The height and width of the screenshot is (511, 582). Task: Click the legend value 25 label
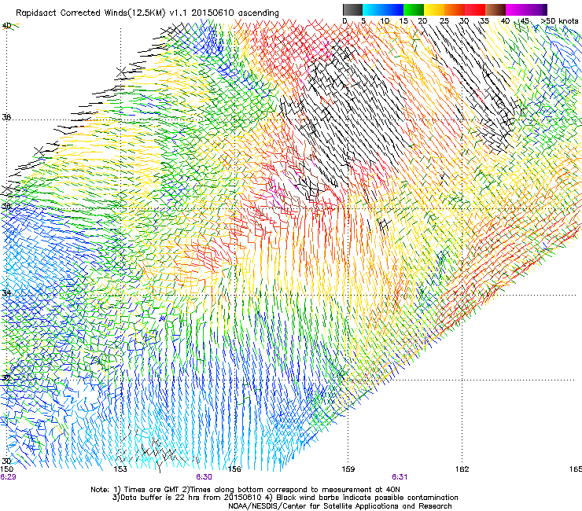[x=444, y=21]
